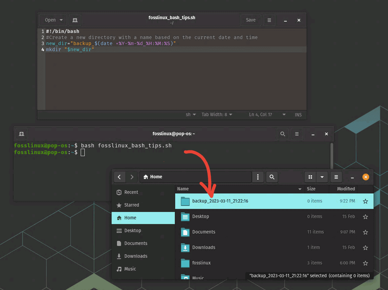This screenshot has width=388, height=290.
Task: Click the Save button in text editor
Action: [250, 20]
